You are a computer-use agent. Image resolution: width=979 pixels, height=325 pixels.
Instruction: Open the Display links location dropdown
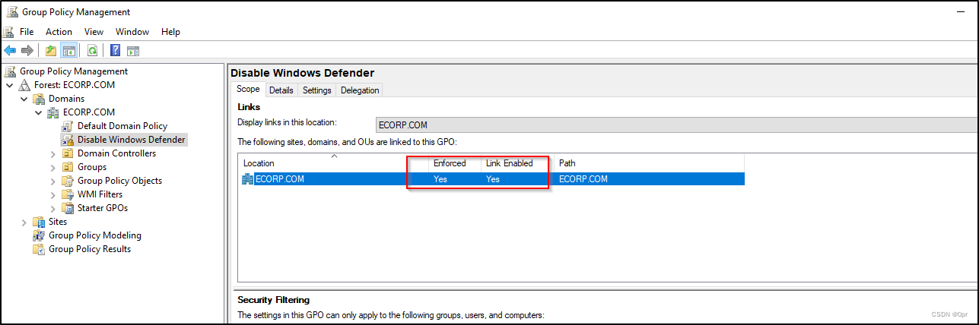(677, 125)
